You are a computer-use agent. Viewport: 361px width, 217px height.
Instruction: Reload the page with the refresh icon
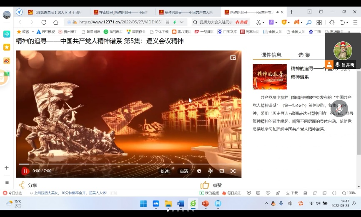click(44, 22)
